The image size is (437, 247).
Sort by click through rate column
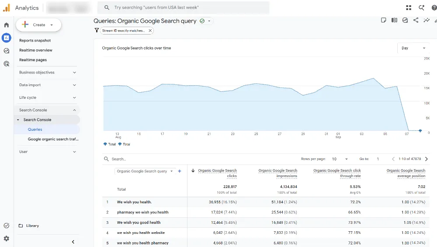(x=337, y=173)
